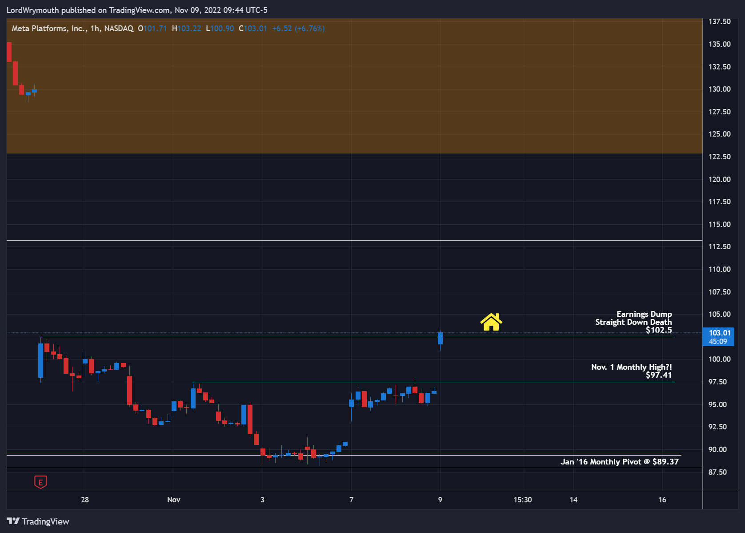
Task: Click the 97.50 price axis label
Action: [x=717, y=382]
